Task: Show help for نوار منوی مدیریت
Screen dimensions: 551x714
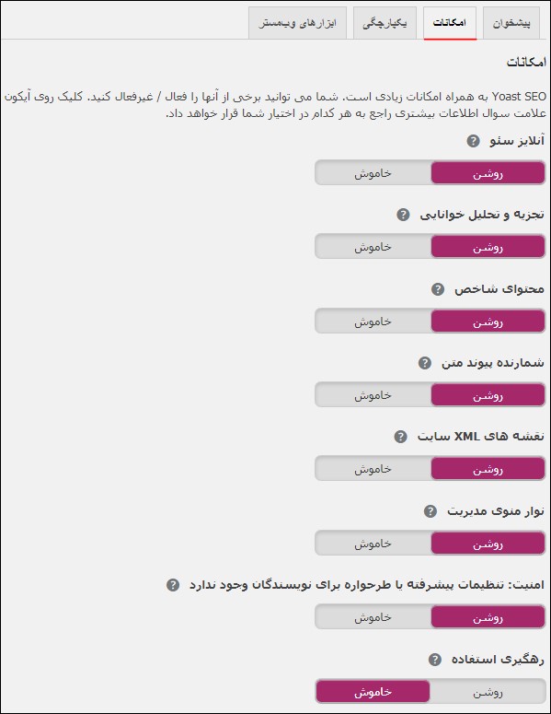Action: [430, 511]
